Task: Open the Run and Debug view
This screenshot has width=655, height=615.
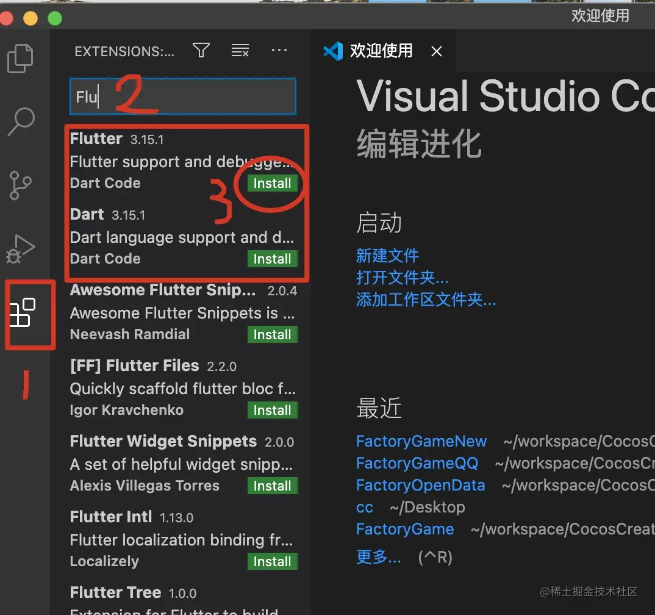Action: 20,249
